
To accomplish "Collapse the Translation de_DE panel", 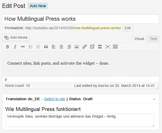I will point(154,99).
